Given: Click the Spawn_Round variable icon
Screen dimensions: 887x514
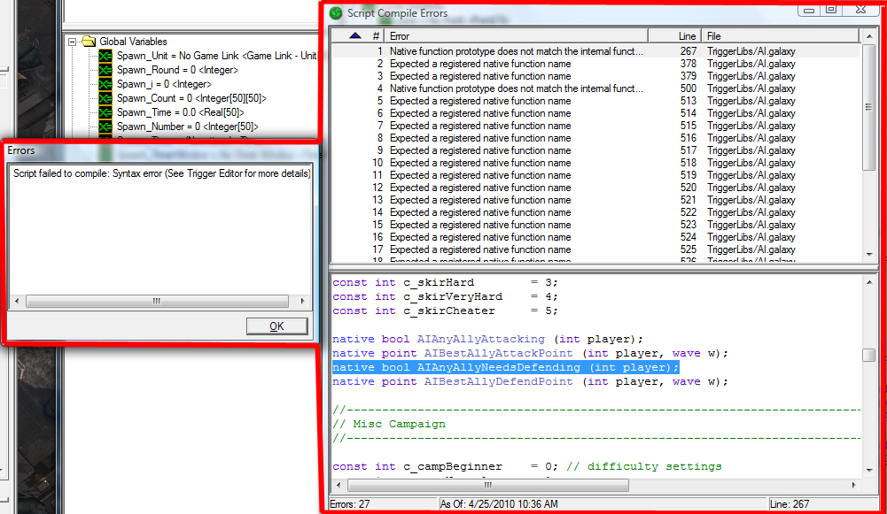Looking at the screenshot, I should (x=105, y=70).
